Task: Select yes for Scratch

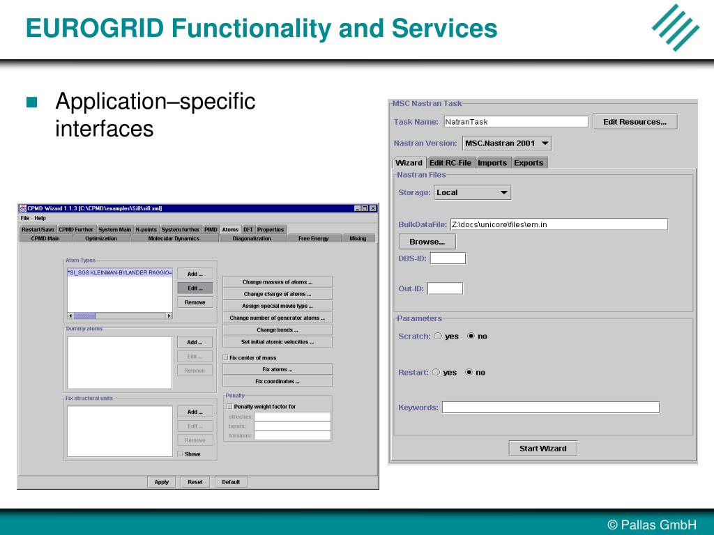Action: 438,336
